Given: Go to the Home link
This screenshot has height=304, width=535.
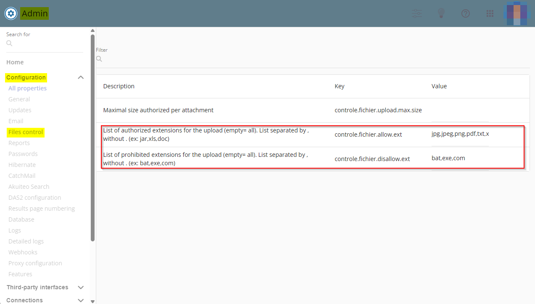Looking at the screenshot, I should (15, 62).
